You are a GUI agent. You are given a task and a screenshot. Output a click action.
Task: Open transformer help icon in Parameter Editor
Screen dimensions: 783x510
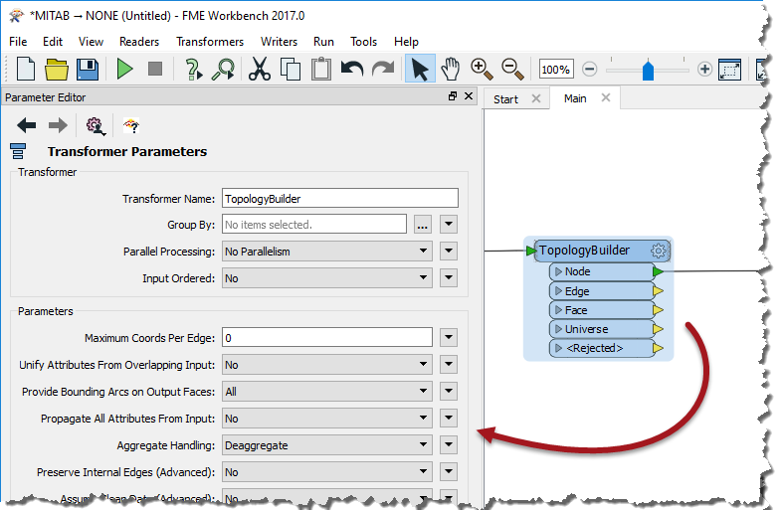[x=131, y=125]
